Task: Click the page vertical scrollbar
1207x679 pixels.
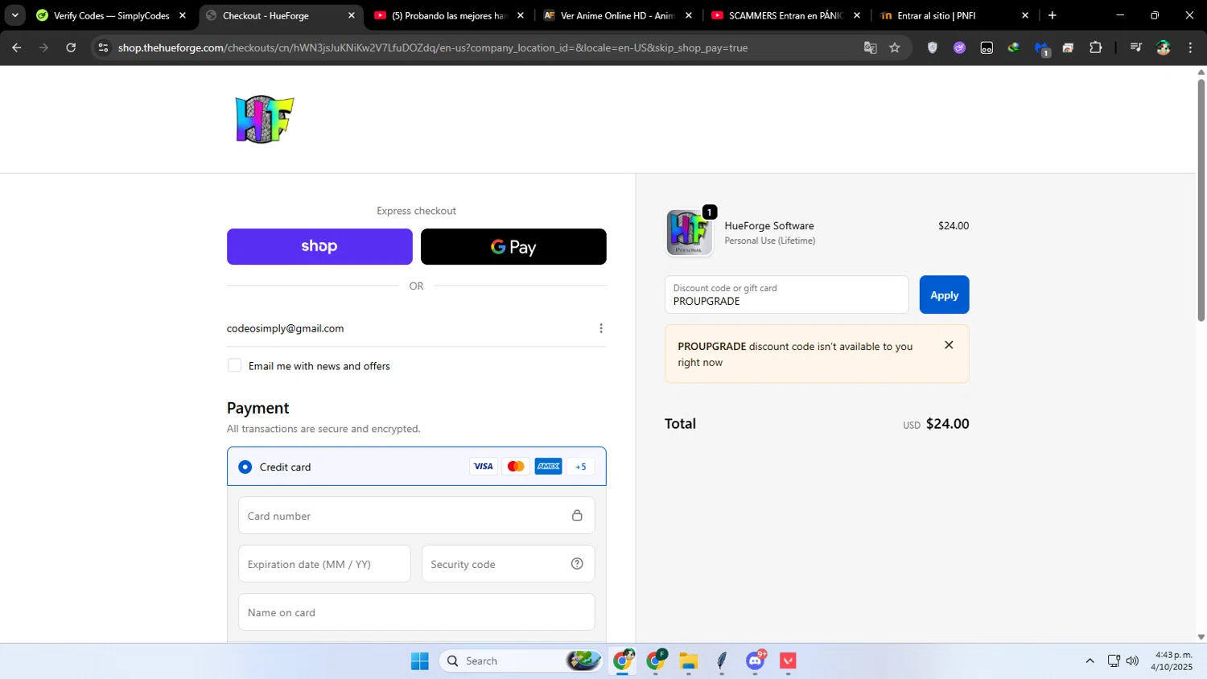Action: coord(1201,200)
